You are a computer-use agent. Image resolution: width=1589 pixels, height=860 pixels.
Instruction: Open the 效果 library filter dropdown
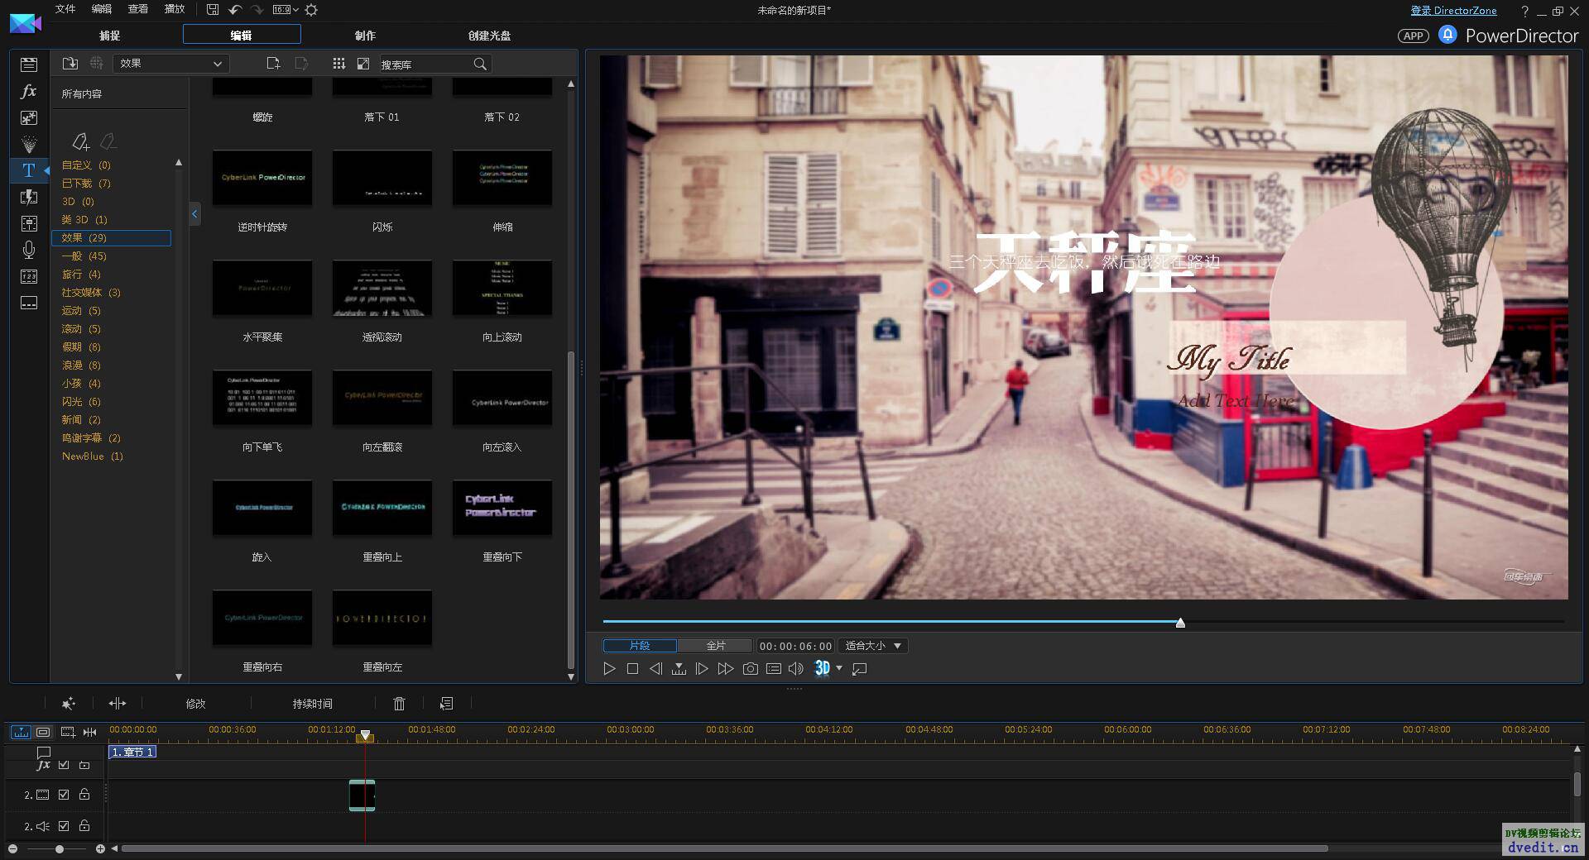click(170, 64)
